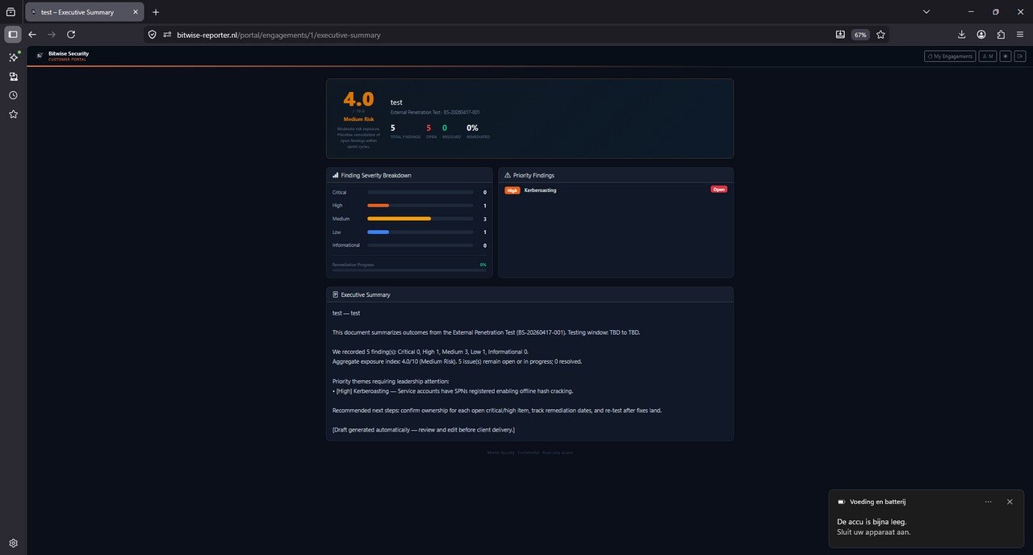Click the page install/save icon beside zoom
1033x555 pixels.
(x=840, y=35)
